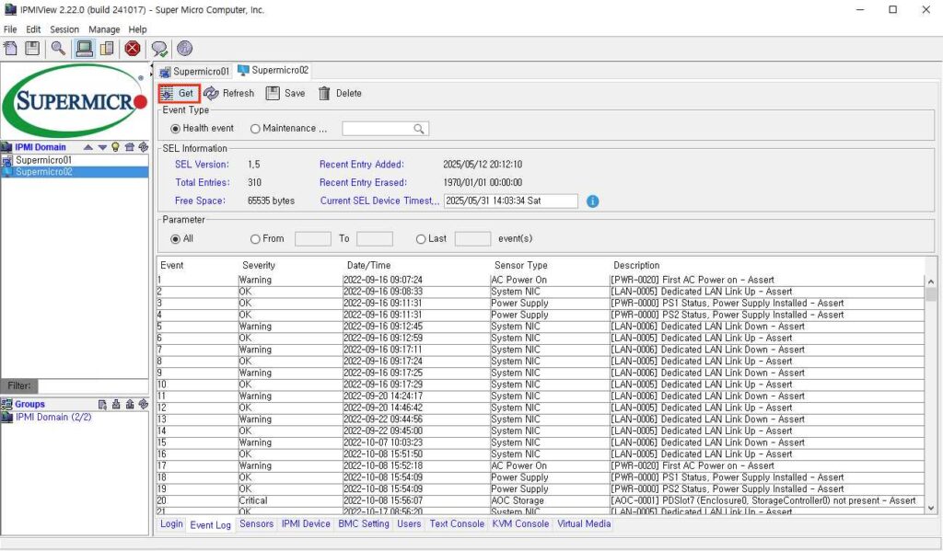Select IPMI Domain (2/2) group entry
Viewport: 943px width, 551px height.
(53, 417)
